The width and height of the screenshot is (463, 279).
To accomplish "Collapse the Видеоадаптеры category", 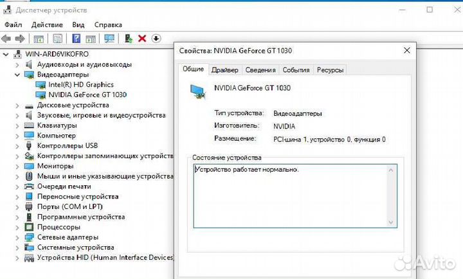I will click(17, 75).
